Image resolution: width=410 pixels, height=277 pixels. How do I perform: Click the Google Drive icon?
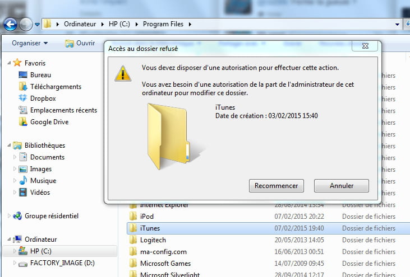point(23,121)
